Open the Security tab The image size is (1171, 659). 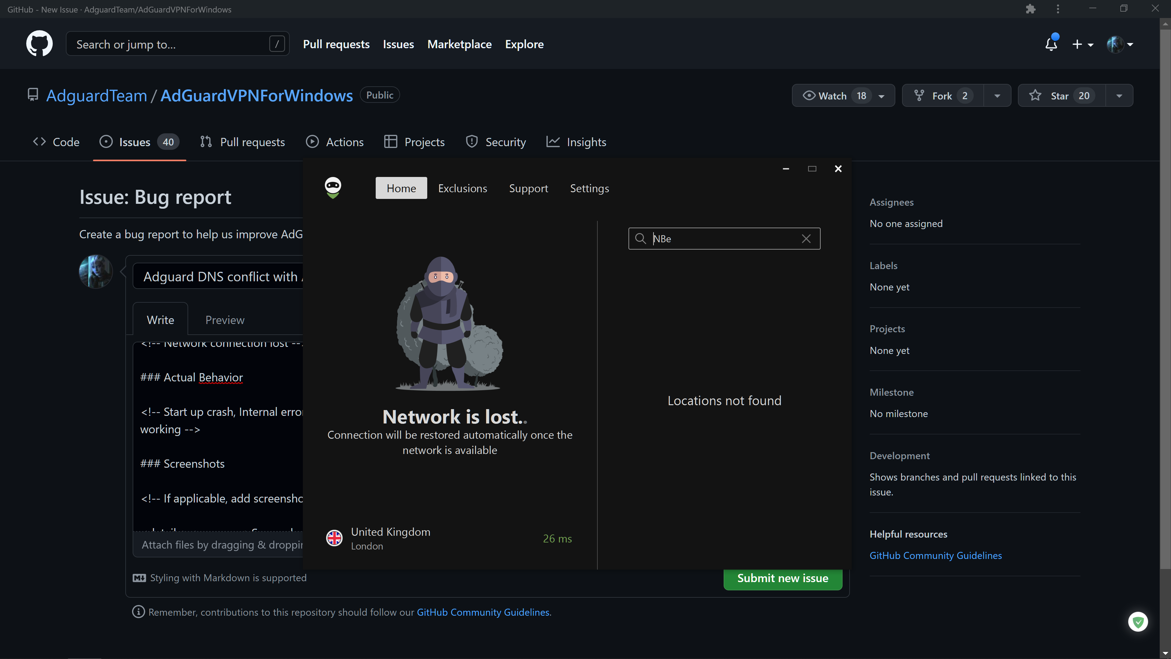496,142
